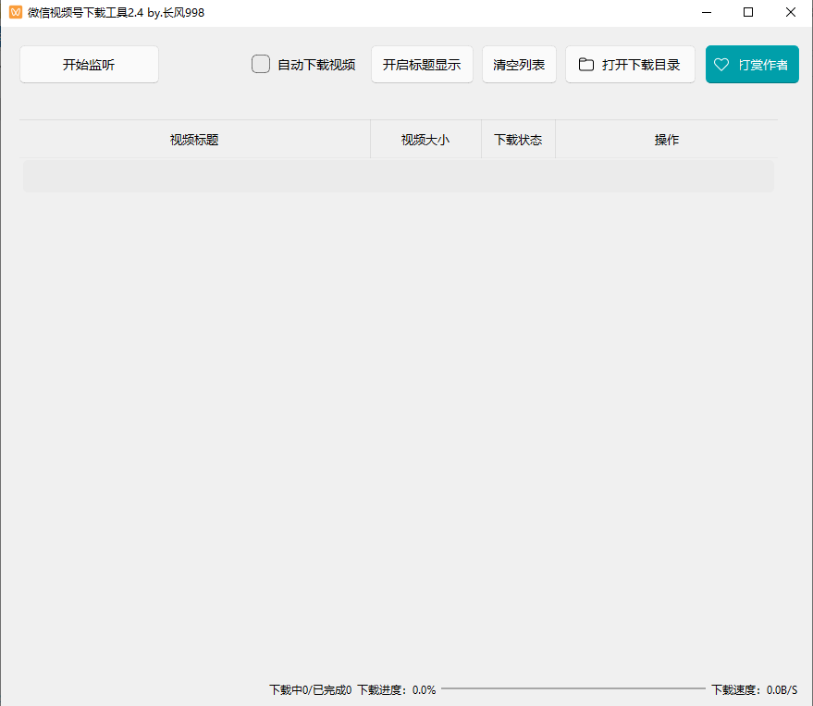Click the folder icon in 打开下载目录
813x706 pixels.
pyautogui.click(x=585, y=65)
